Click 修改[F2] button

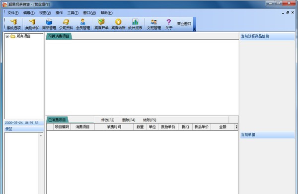click(108, 120)
